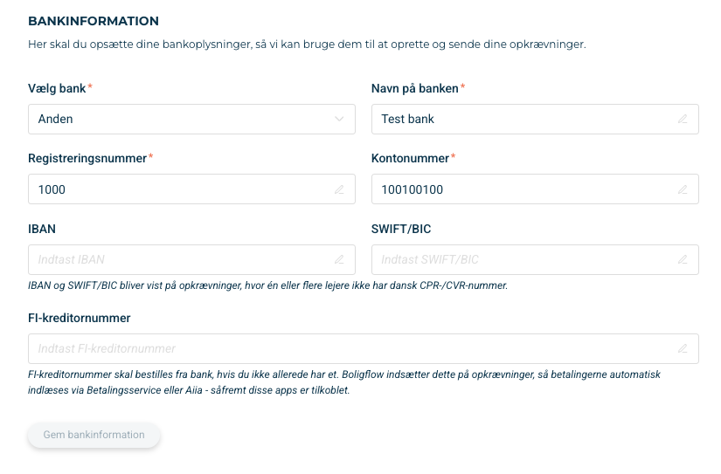Click the pencil icon in SWIFT/BIC field
Viewport: 721px width, 474px height.
click(683, 260)
